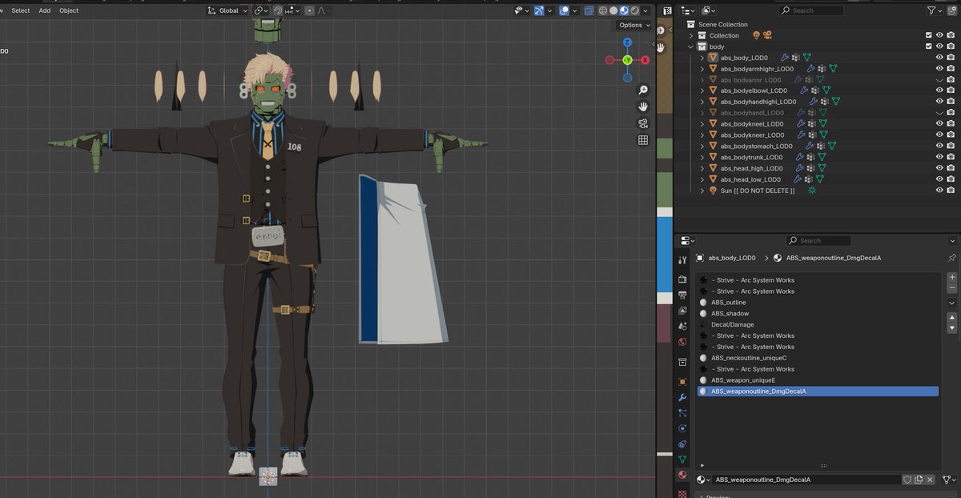Click the zoom view gizmo button

(643, 90)
